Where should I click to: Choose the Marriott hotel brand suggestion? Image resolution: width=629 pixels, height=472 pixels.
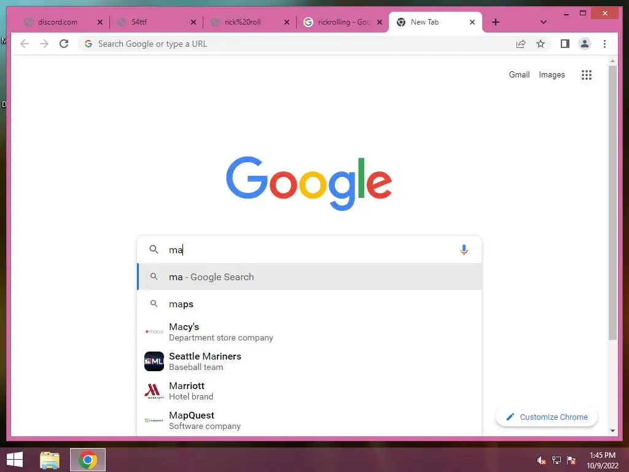[310, 391]
